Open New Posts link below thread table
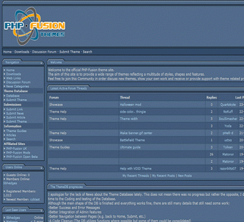The image size is (244, 222). coord(185,176)
